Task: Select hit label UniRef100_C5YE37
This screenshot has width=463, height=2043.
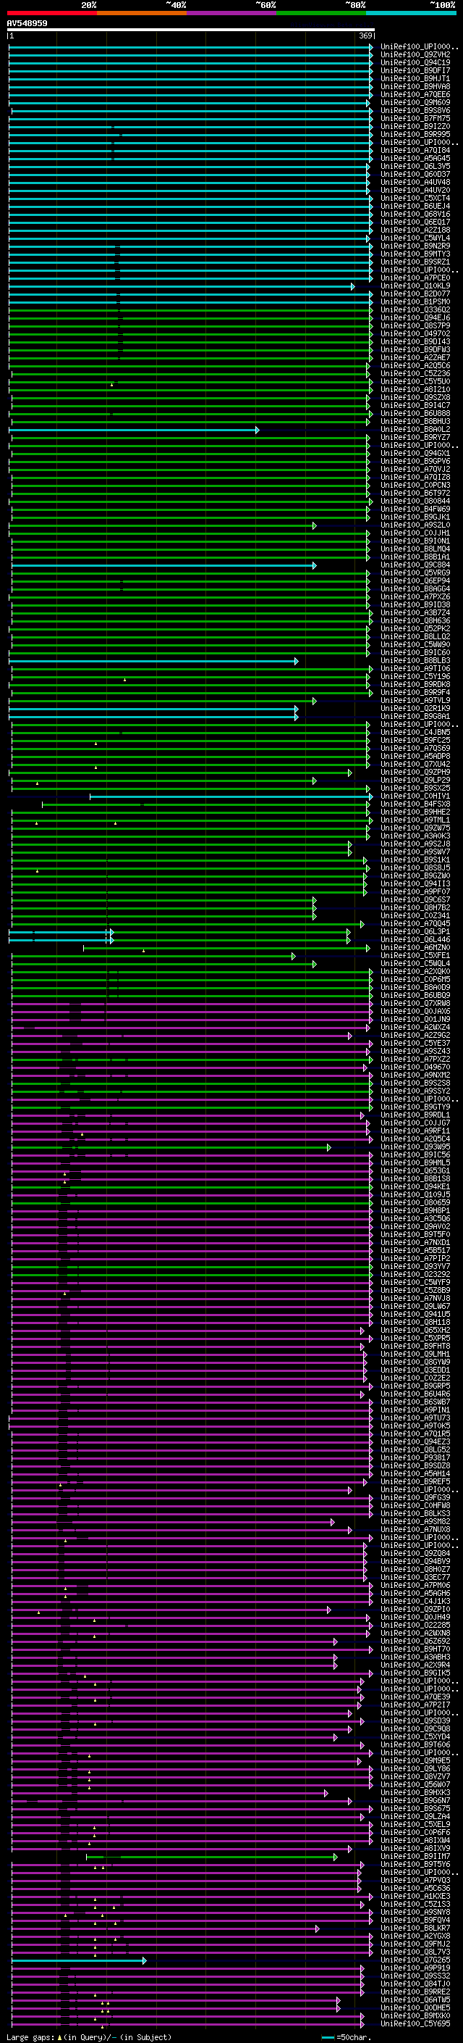Action: pos(415,1044)
